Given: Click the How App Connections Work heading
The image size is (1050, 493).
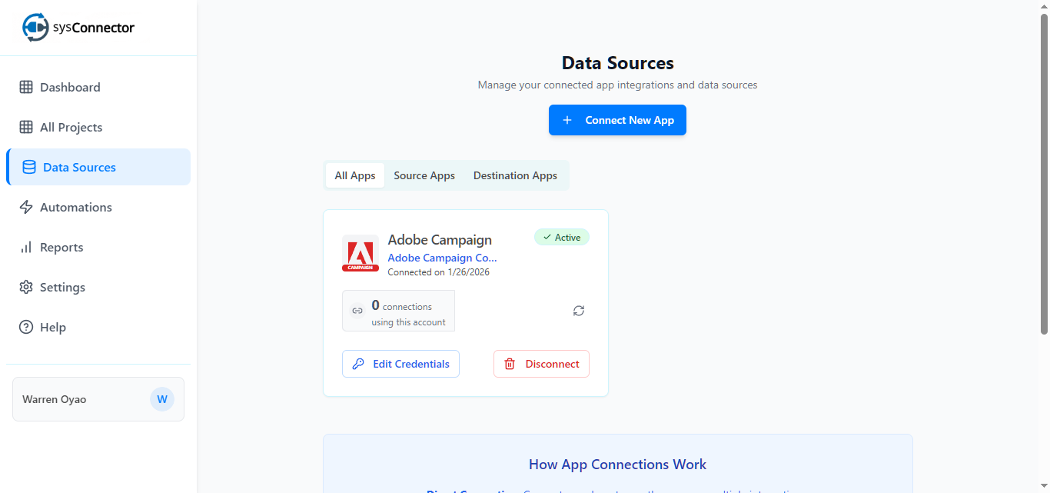Looking at the screenshot, I should [x=617, y=465].
